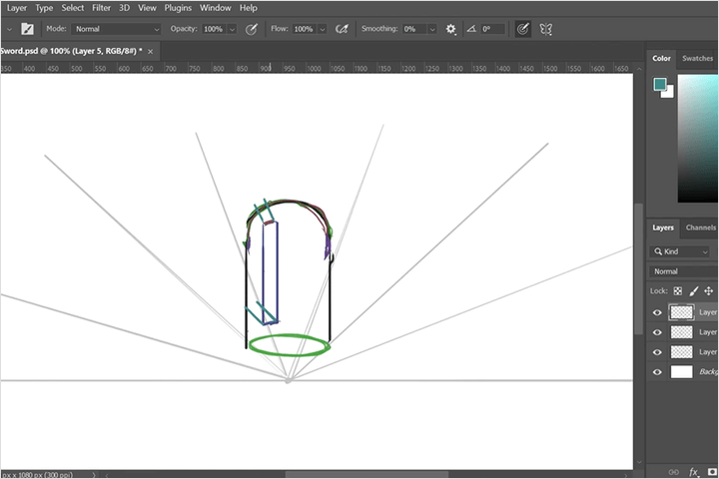The height and width of the screenshot is (479, 719).
Task: Click the brush angle 0° field
Action: point(493,29)
